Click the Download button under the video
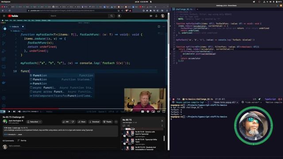Image resolution: width=283 pixels, height=159 pixels. 94,122
